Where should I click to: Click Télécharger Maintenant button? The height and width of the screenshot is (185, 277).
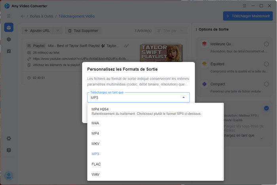pos(248,16)
